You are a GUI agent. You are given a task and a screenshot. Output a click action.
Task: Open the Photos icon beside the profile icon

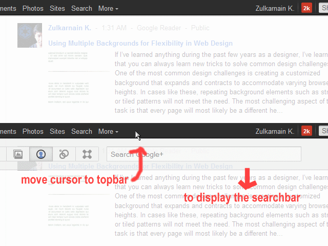(x=18, y=154)
